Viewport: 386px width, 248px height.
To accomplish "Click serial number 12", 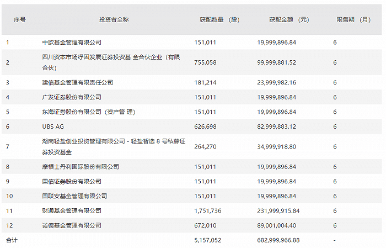I will click(x=9, y=225).
